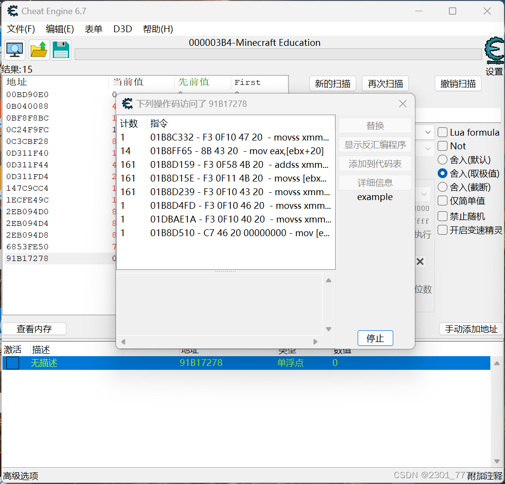Viewport: 505px width, 484px height.
Task: Open the process list computer icon
Action: (15, 50)
